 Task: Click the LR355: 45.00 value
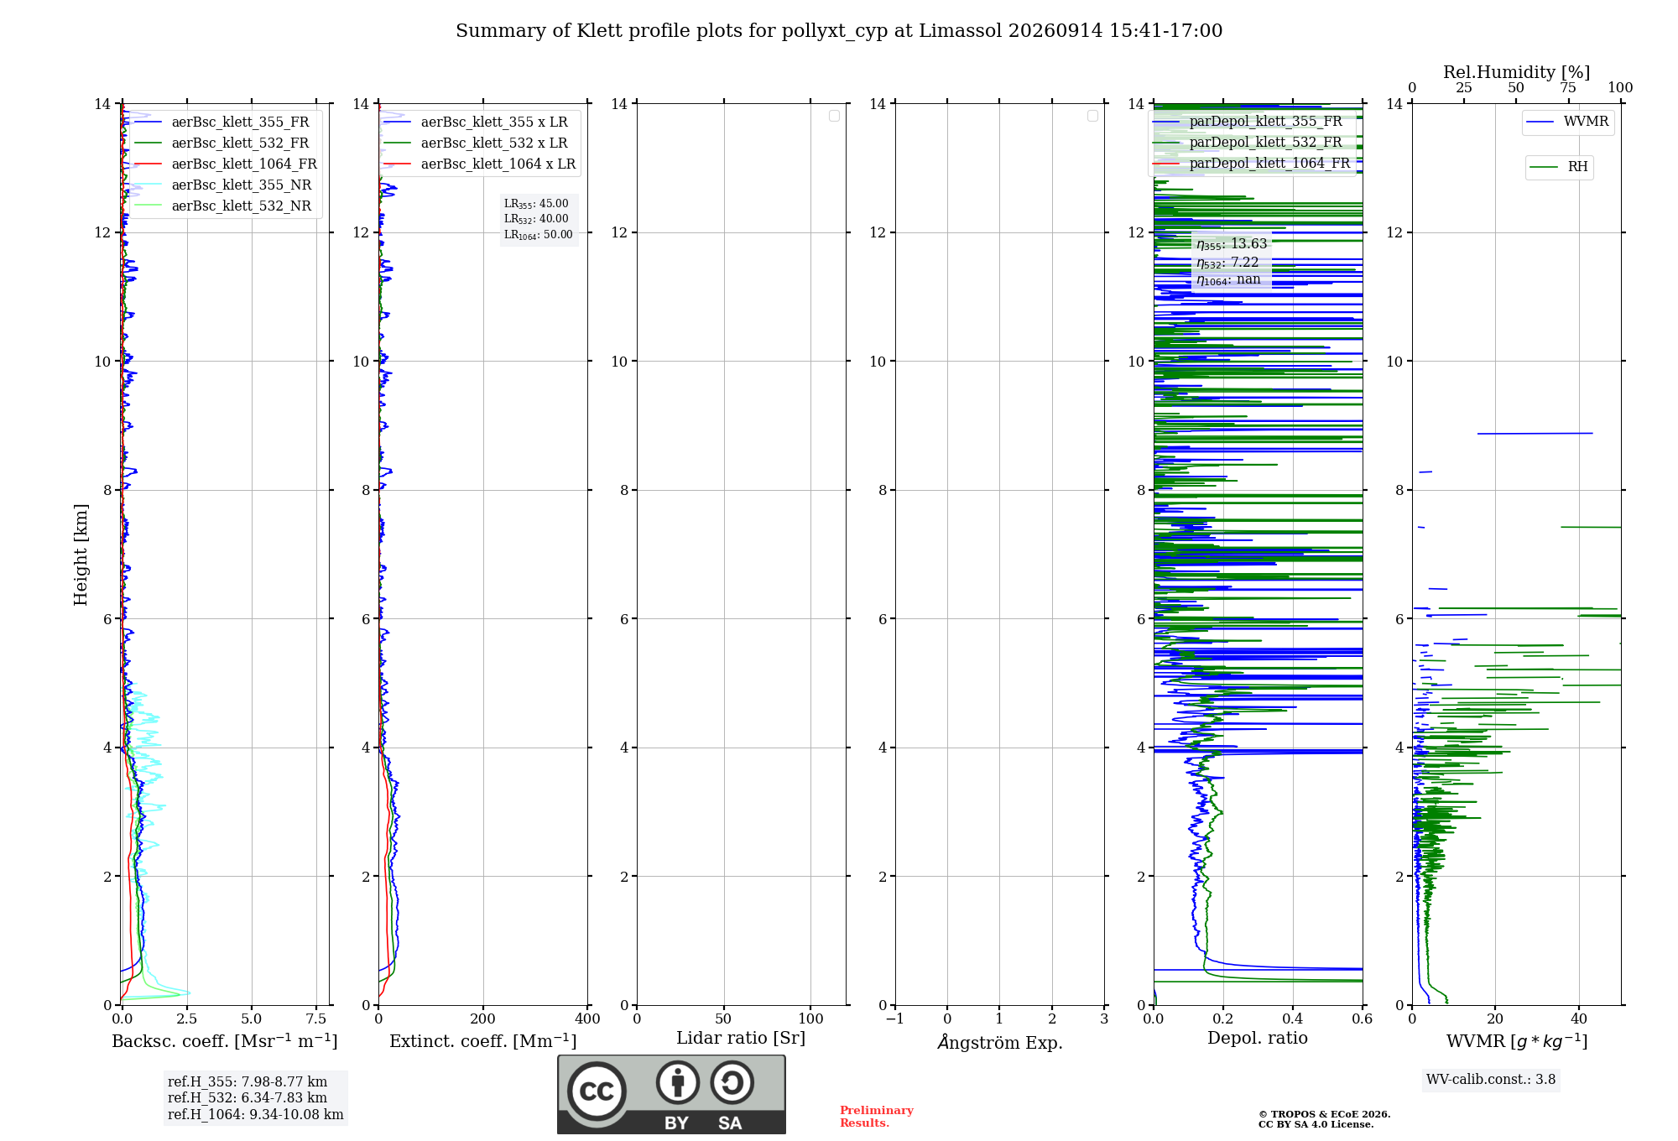tap(536, 204)
